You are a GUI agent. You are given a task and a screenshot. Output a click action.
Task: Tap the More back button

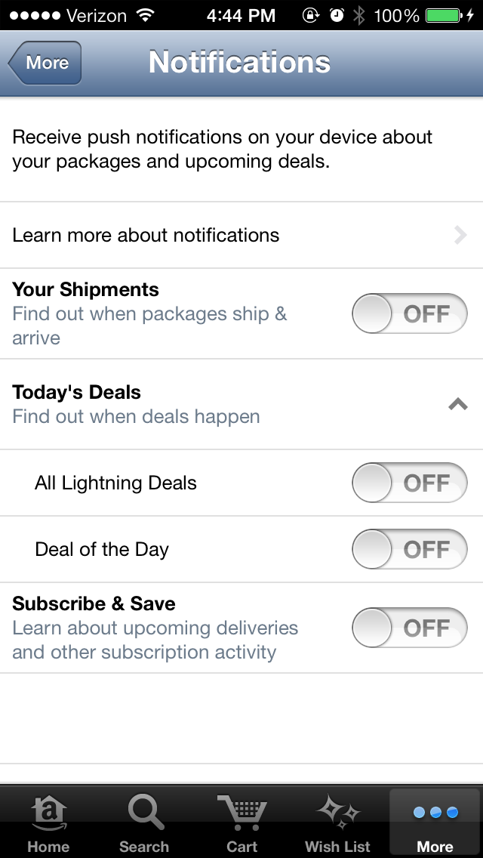click(44, 63)
